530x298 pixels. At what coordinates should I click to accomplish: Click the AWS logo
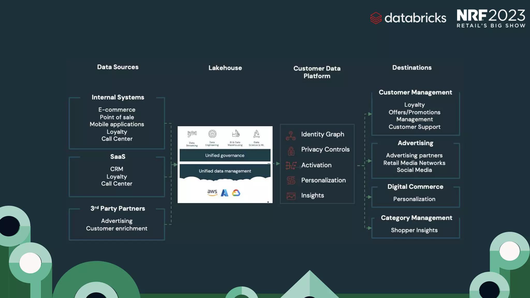point(212,192)
